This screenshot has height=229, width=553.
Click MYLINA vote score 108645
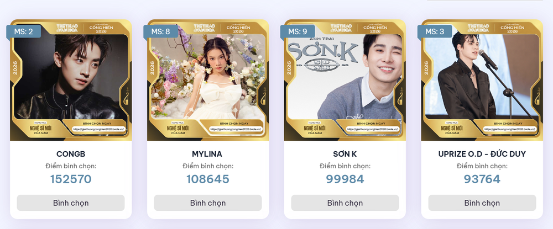[208, 179]
